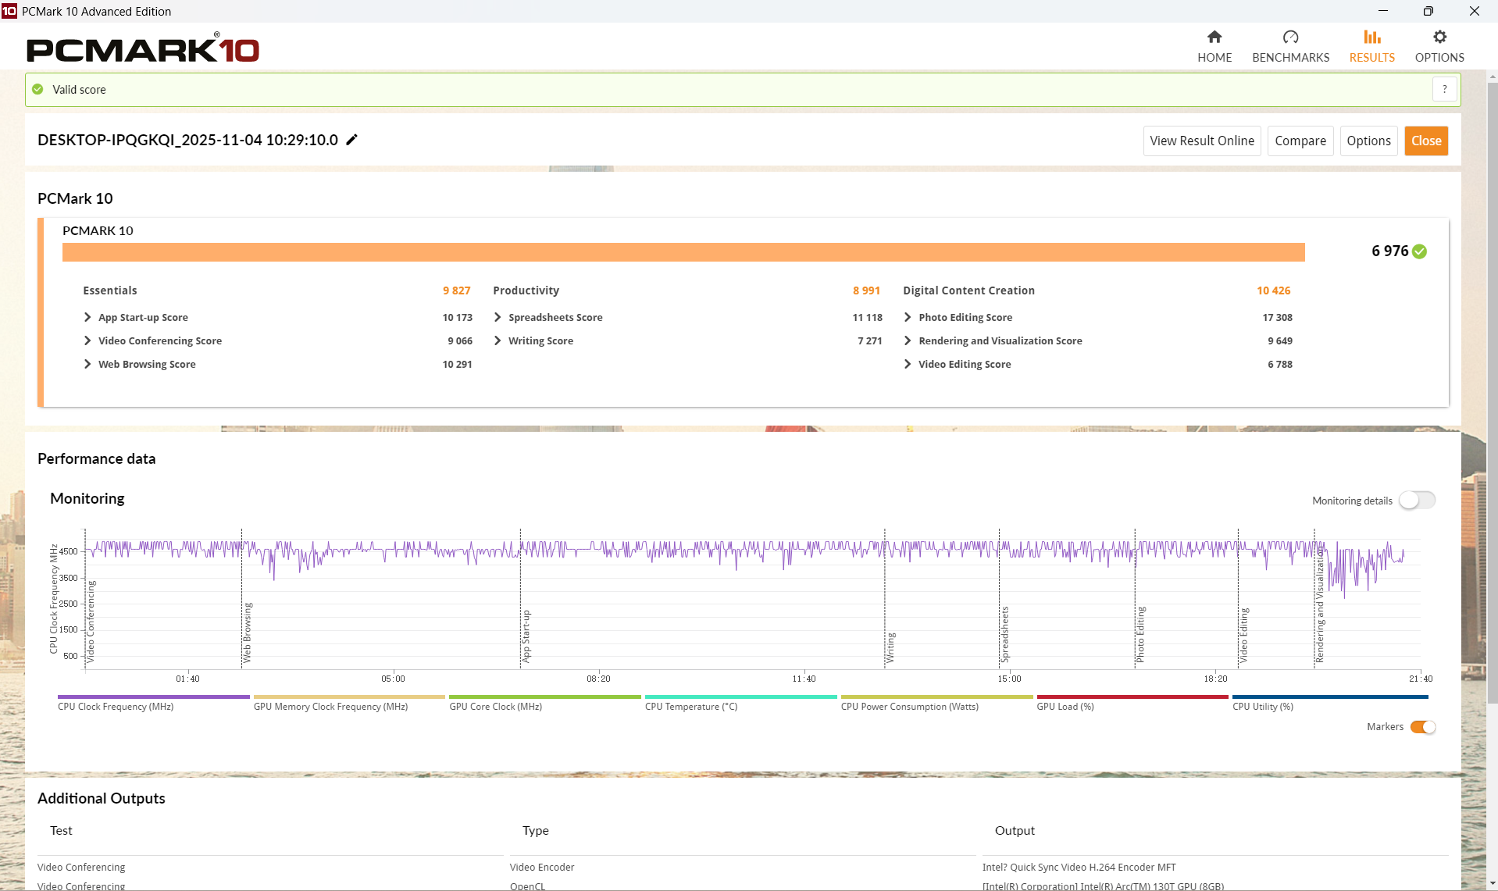Click the Compare button
This screenshot has height=891, width=1498.
tap(1300, 141)
